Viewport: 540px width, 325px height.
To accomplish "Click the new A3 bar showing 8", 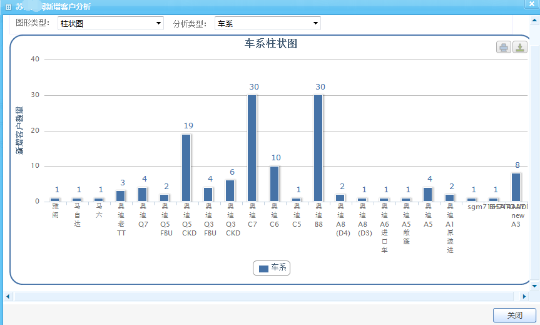I will 516,187.
